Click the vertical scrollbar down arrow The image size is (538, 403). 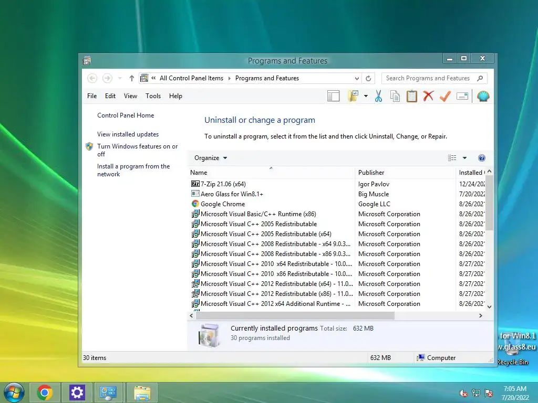point(490,306)
